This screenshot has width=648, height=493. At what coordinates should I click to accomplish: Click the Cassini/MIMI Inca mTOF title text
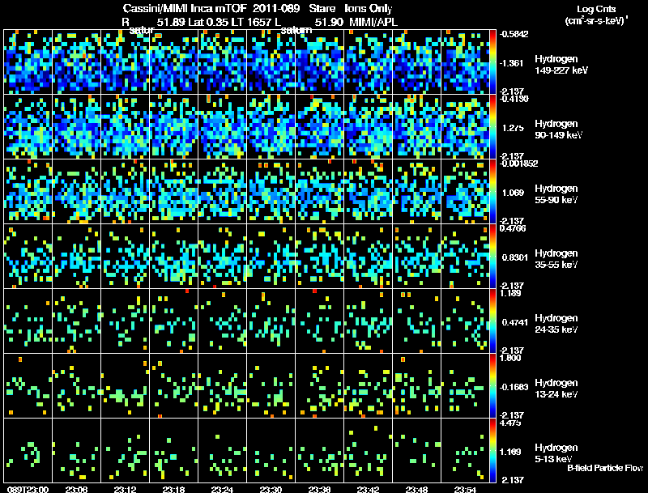click(185, 9)
